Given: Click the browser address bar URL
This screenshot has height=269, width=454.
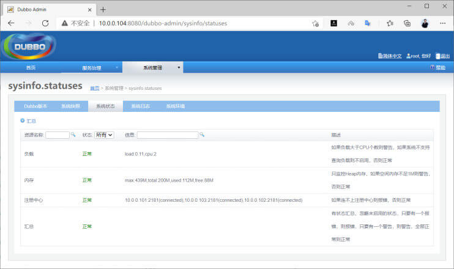Looking at the screenshot, I should tap(163, 23).
